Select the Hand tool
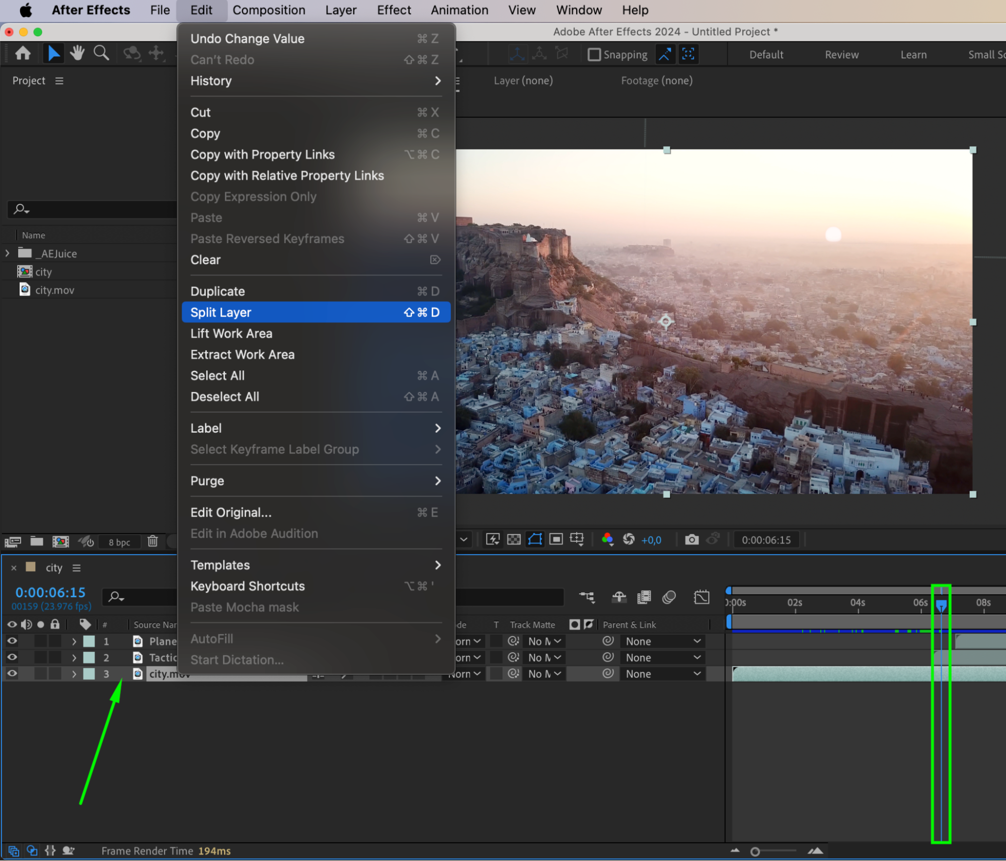1006x861 pixels. (77, 53)
